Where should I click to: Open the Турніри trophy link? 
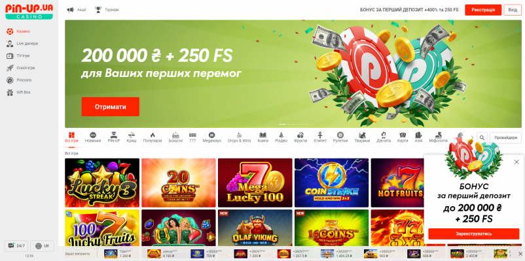107,10
